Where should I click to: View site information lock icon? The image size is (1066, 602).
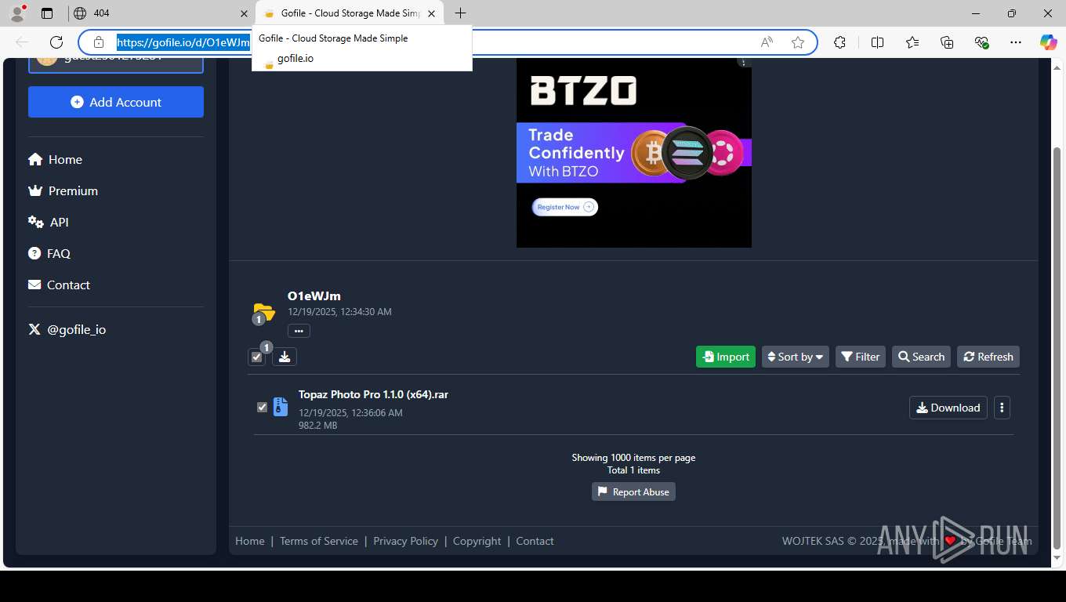click(98, 42)
